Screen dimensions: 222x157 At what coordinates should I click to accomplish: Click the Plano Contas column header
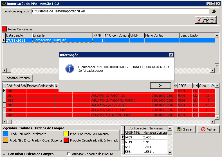coord(162,35)
